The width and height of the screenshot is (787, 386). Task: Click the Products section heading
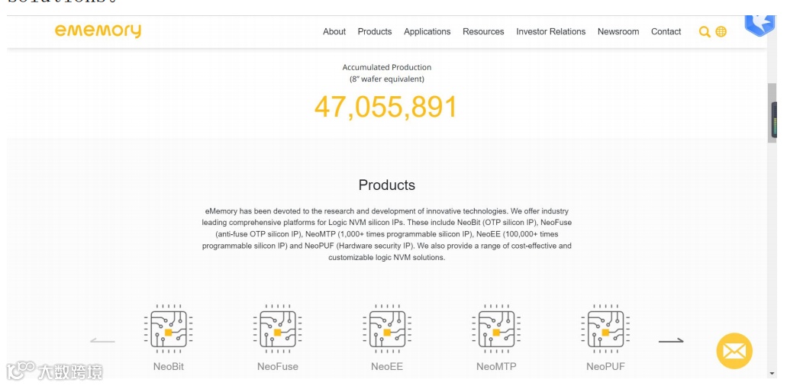(x=386, y=185)
